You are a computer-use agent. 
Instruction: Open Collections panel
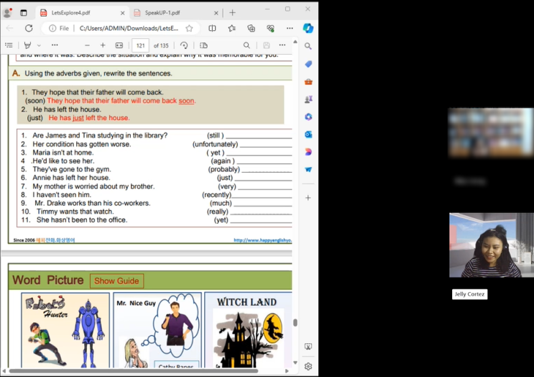(252, 28)
